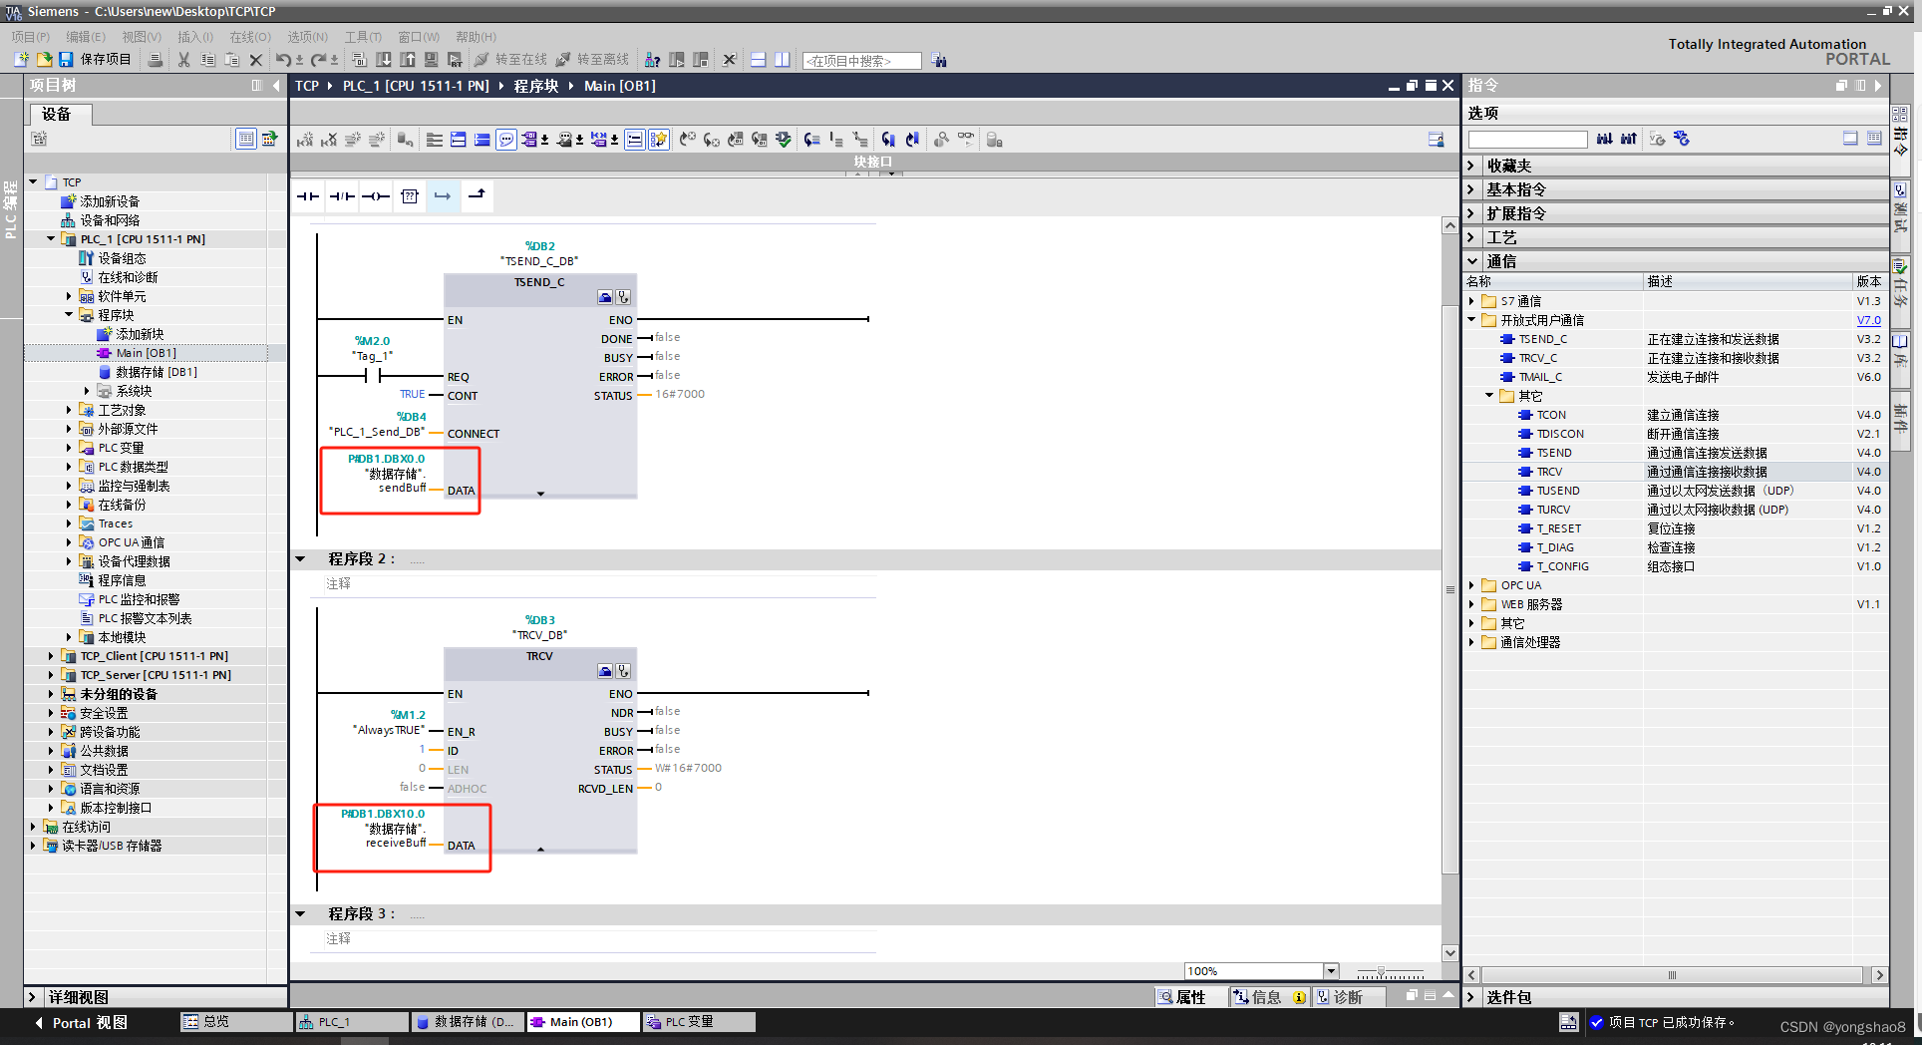Screen dimensions: 1922x1045
Task: Insert a normally open contact
Action: point(308,196)
